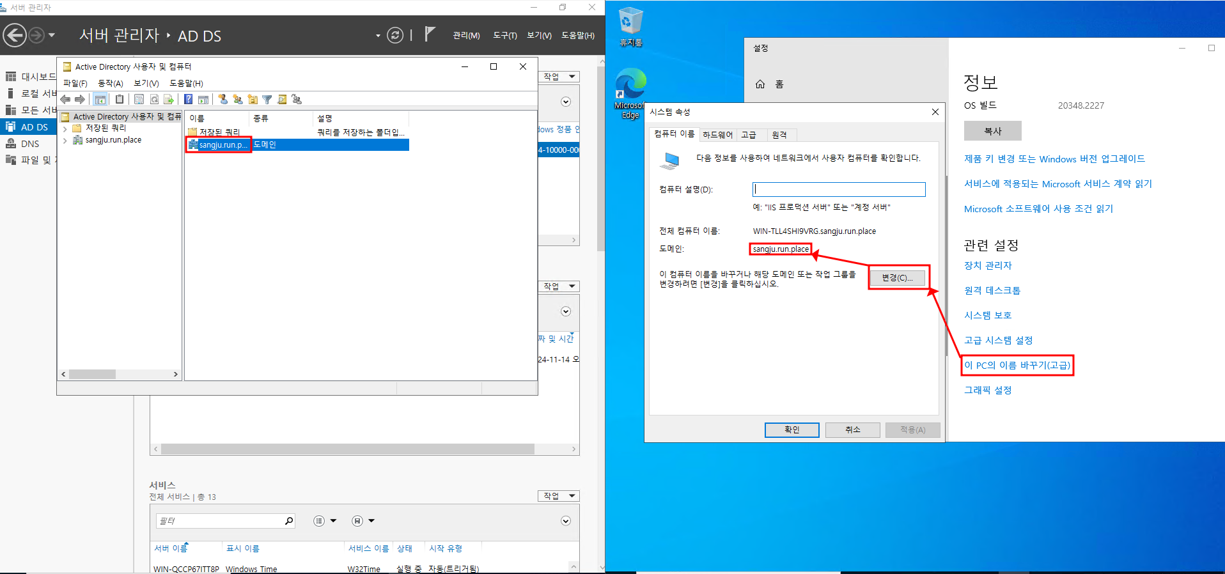Click the 이름 column header in the AD list
This screenshot has width=1225, height=574.
pyautogui.click(x=217, y=118)
